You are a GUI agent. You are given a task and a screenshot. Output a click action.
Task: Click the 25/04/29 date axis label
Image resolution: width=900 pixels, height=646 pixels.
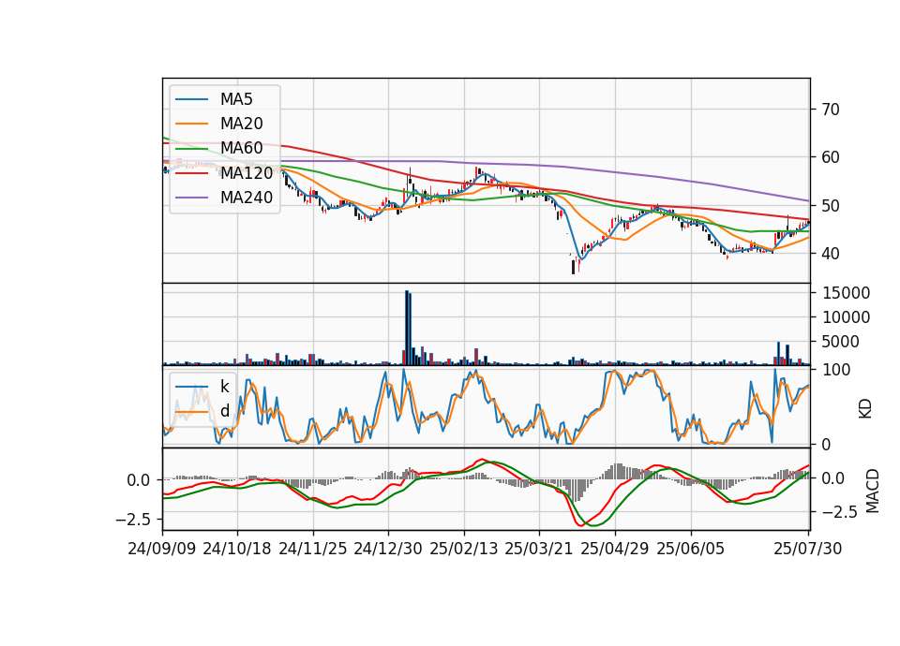pyautogui.click(x=615, y=549)
